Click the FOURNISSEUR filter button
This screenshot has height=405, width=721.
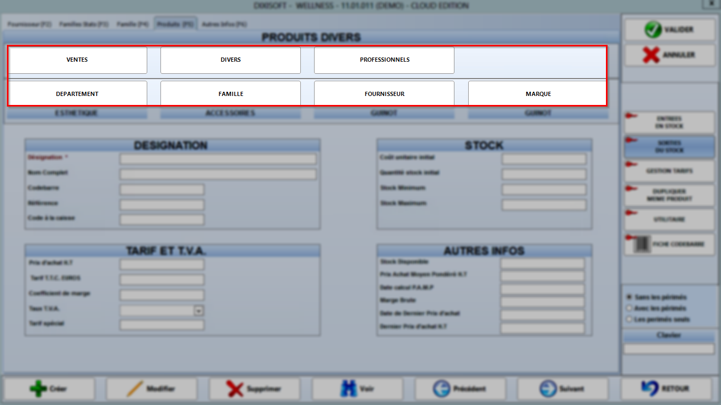pyautogui.click(x=384, y=94)
